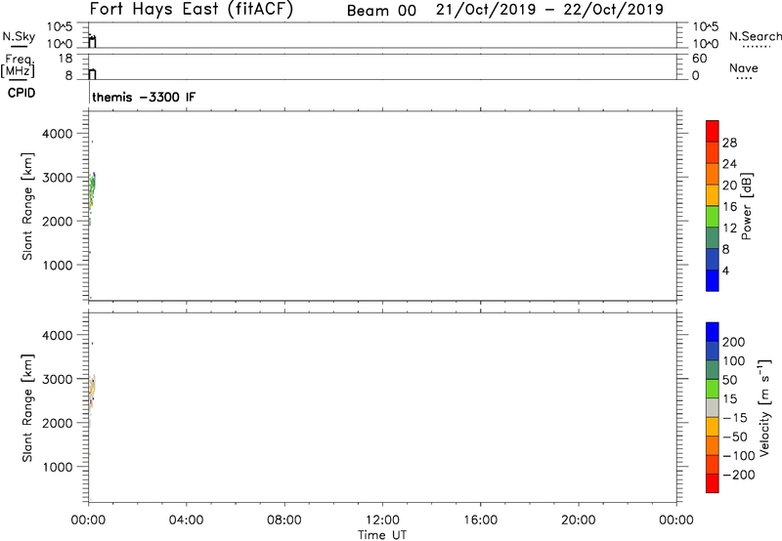Click the "N.Sky" legend label
782x541 pixels.
pyautogui.click(x=19, y=36)
